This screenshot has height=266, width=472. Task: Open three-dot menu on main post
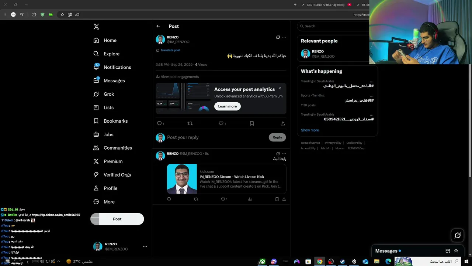(x=284, y=37)
